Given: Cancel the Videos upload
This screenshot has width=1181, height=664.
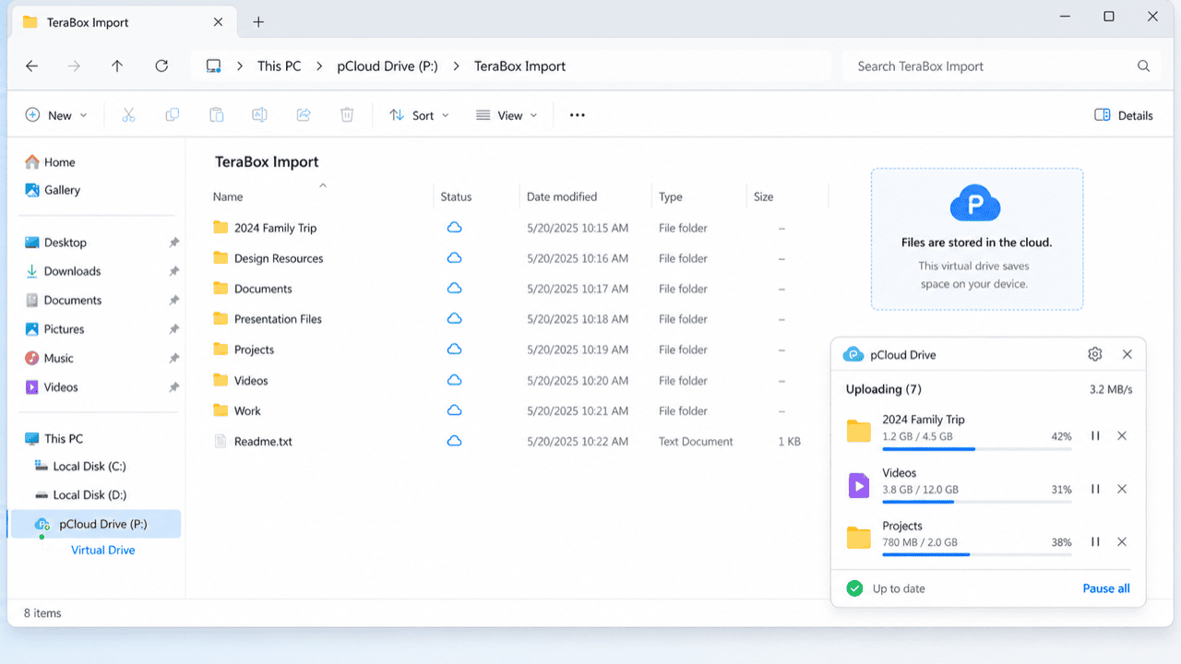Looking at the screenshot, I should [x=1122, y=489].
